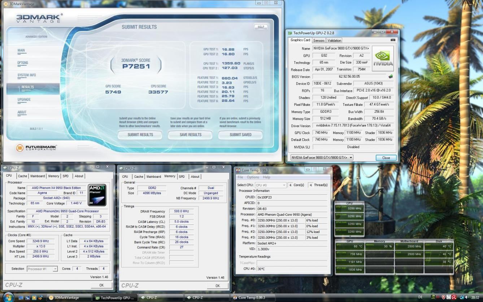Click OK in the left CPU-Z window
Image resolution: width=483 pixels, height=302 pixels.
pos(101,285)
